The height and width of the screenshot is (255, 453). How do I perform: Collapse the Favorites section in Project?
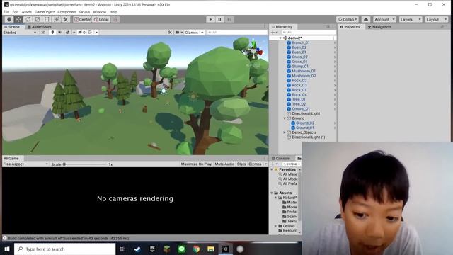(x=272, y=169)
